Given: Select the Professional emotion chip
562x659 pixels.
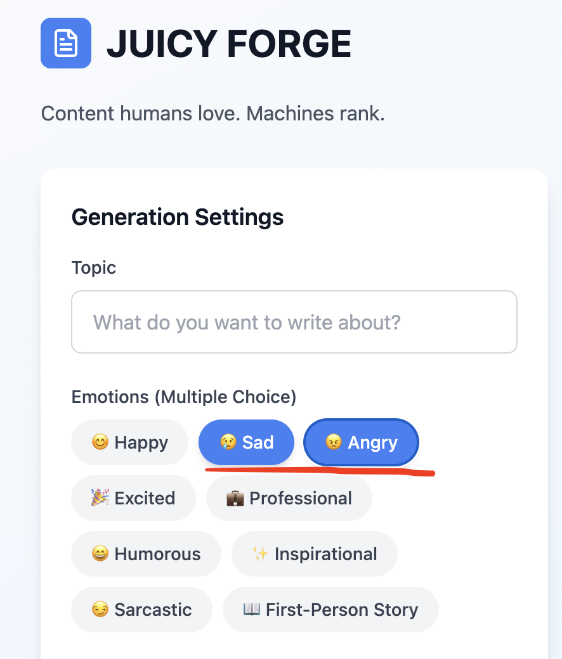Looking at the screenshot, I should 289,498.
